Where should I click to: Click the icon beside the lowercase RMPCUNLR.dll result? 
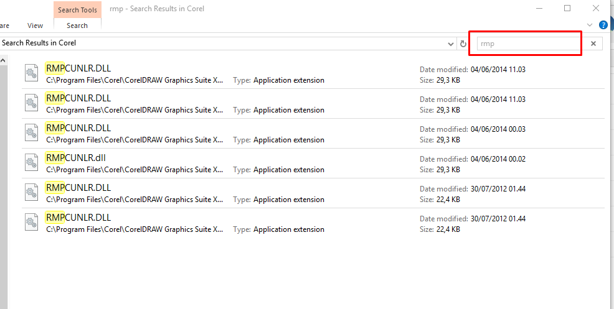pos(31,163)
